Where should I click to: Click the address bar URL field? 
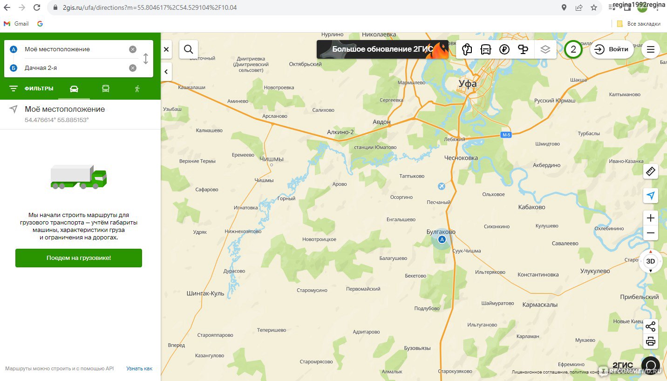303,7
